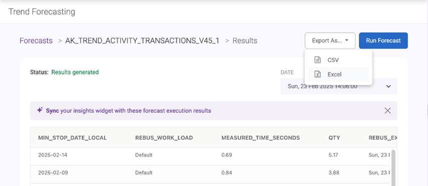
Task: Open the Export As dropdown
Action: [330, 40]
